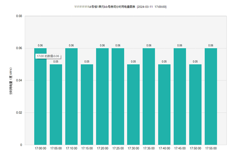The image size is (241, 158).
Task: Click the 17:20:00 x-axis label
Action: (102, 148)
